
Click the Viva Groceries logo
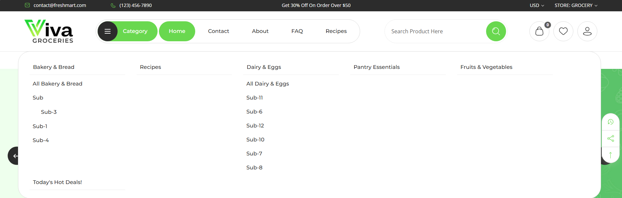(x=49, y=31)
